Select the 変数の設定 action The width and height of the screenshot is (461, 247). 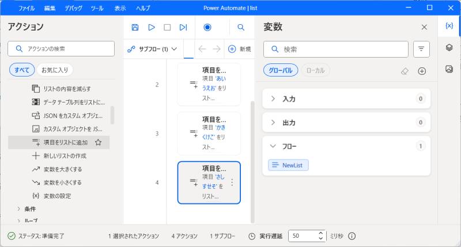(59, 196)
